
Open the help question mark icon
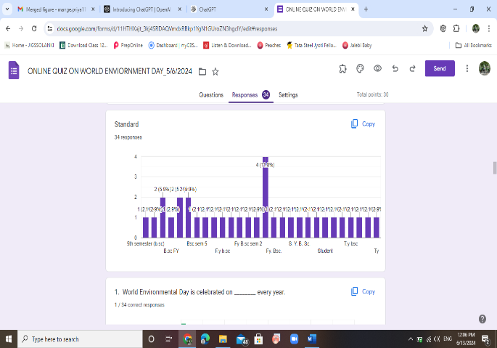482,319
